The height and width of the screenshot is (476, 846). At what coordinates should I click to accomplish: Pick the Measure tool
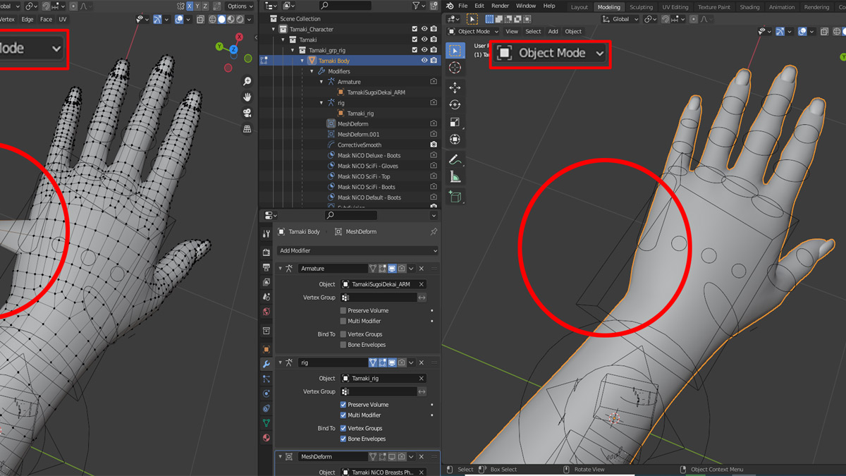(x=455, y=178)
